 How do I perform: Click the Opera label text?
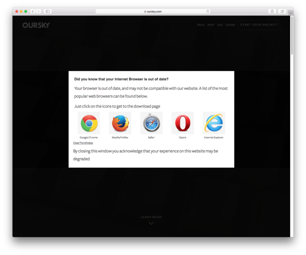click(x=182, y=138)
